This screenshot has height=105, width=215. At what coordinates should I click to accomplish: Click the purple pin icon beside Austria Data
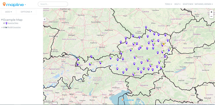click(x=6, y=24)
